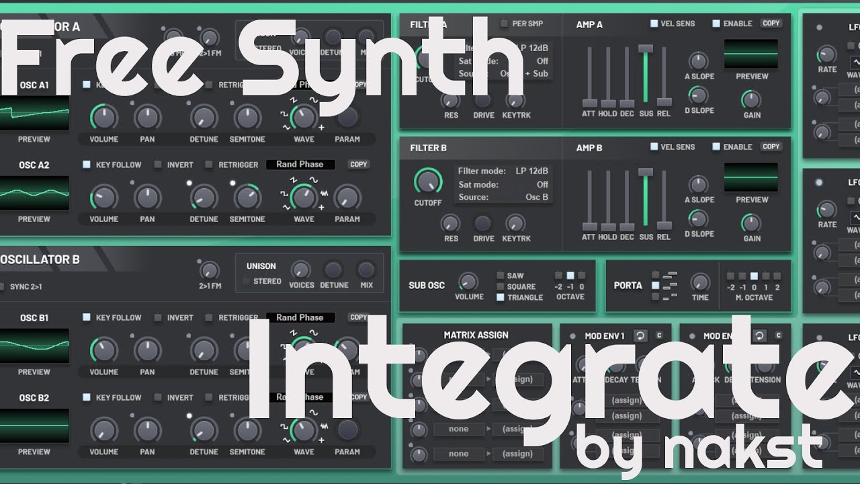The width and height of the screenshot is (860, 484).
Task: Click portamento TIME knob
Action: pyautogui.click(x=700, y=282)
